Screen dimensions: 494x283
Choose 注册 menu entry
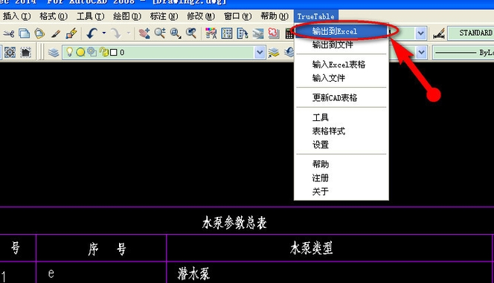pyautogui.click(x=341, y=178)
